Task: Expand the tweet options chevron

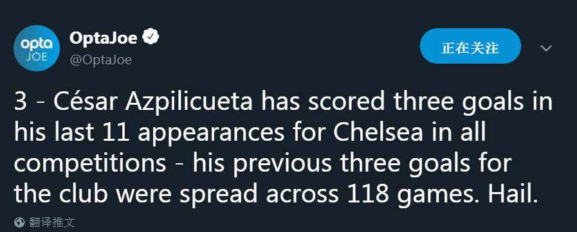Action: pyautogui.click(x=546, y=48)
